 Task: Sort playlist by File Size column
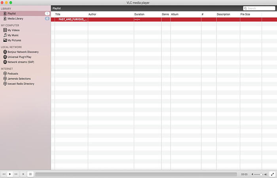click(x=251, y=14)
